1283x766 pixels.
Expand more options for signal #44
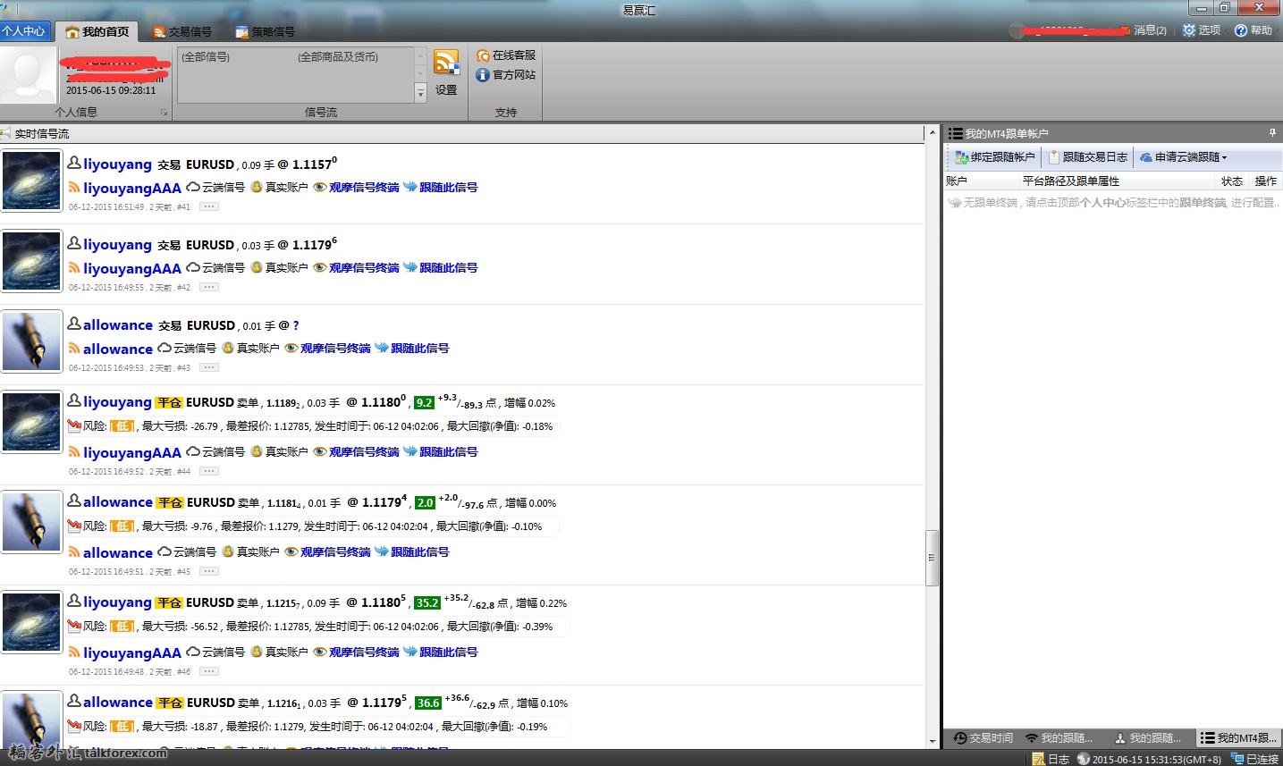point(208,471)
